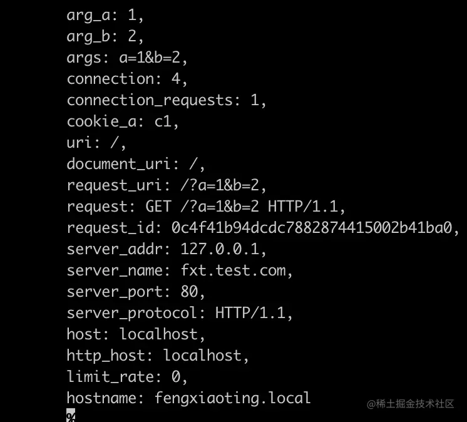Click the fxt.test.com server name

235,270
